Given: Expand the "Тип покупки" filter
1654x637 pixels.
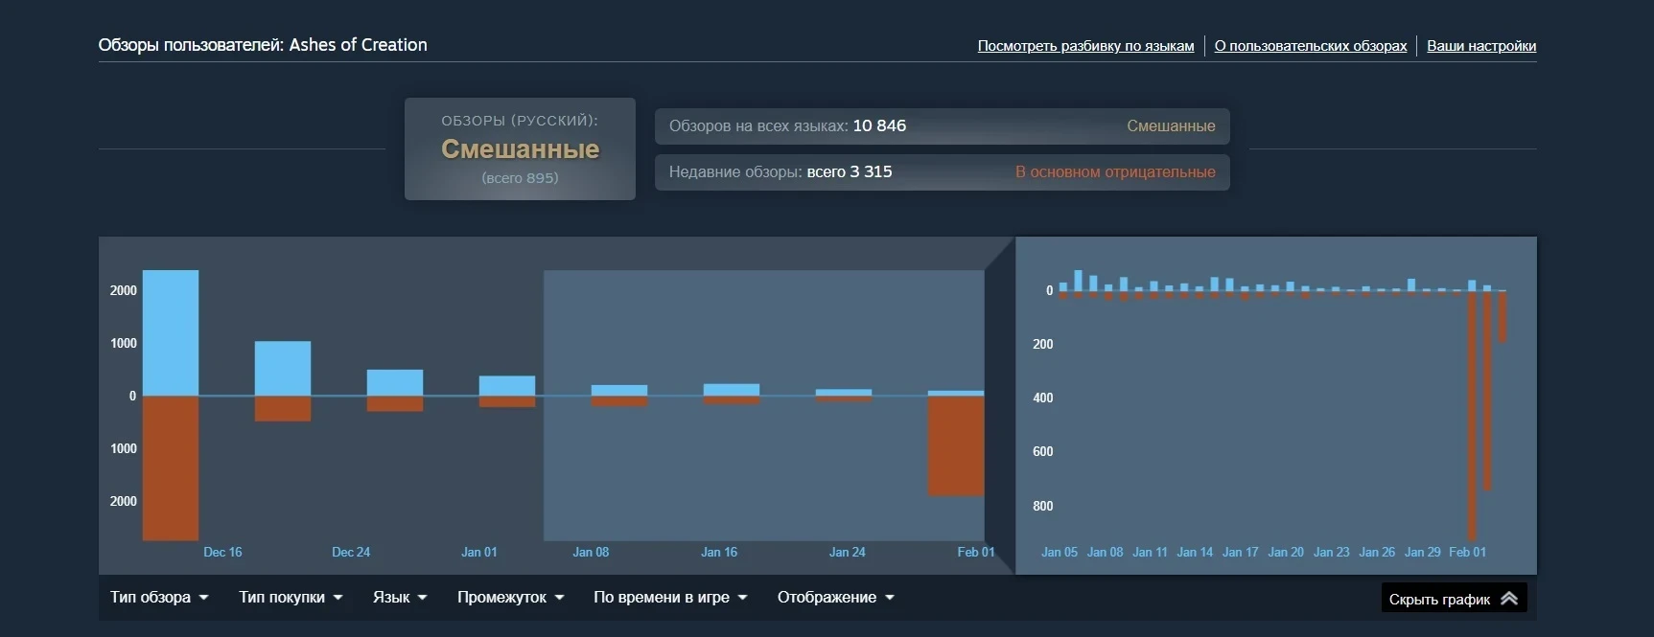Looking at the screenshot, I should pyautogui.click(x=291, y=598).
